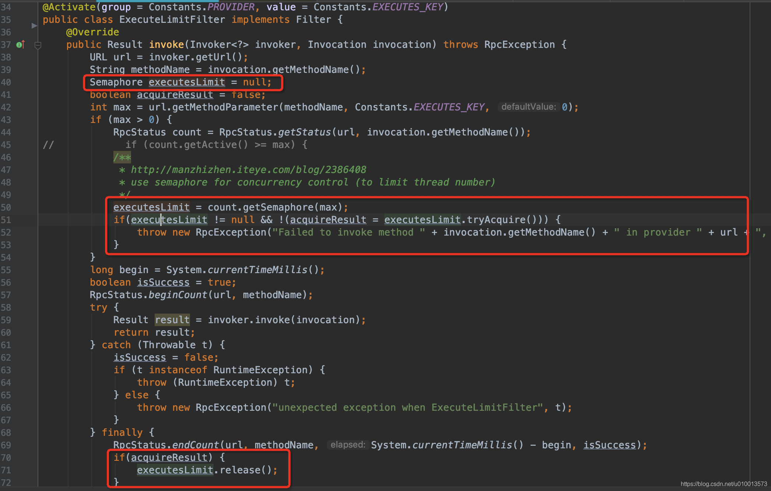The width and height of the screenshot is (771, 491).
Task: Click the RpcStatus.beginCount static method call
Action: [x=178, y=295]
